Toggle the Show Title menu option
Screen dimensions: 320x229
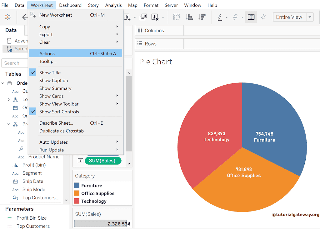pyautogui.click(x=50, y=72)
